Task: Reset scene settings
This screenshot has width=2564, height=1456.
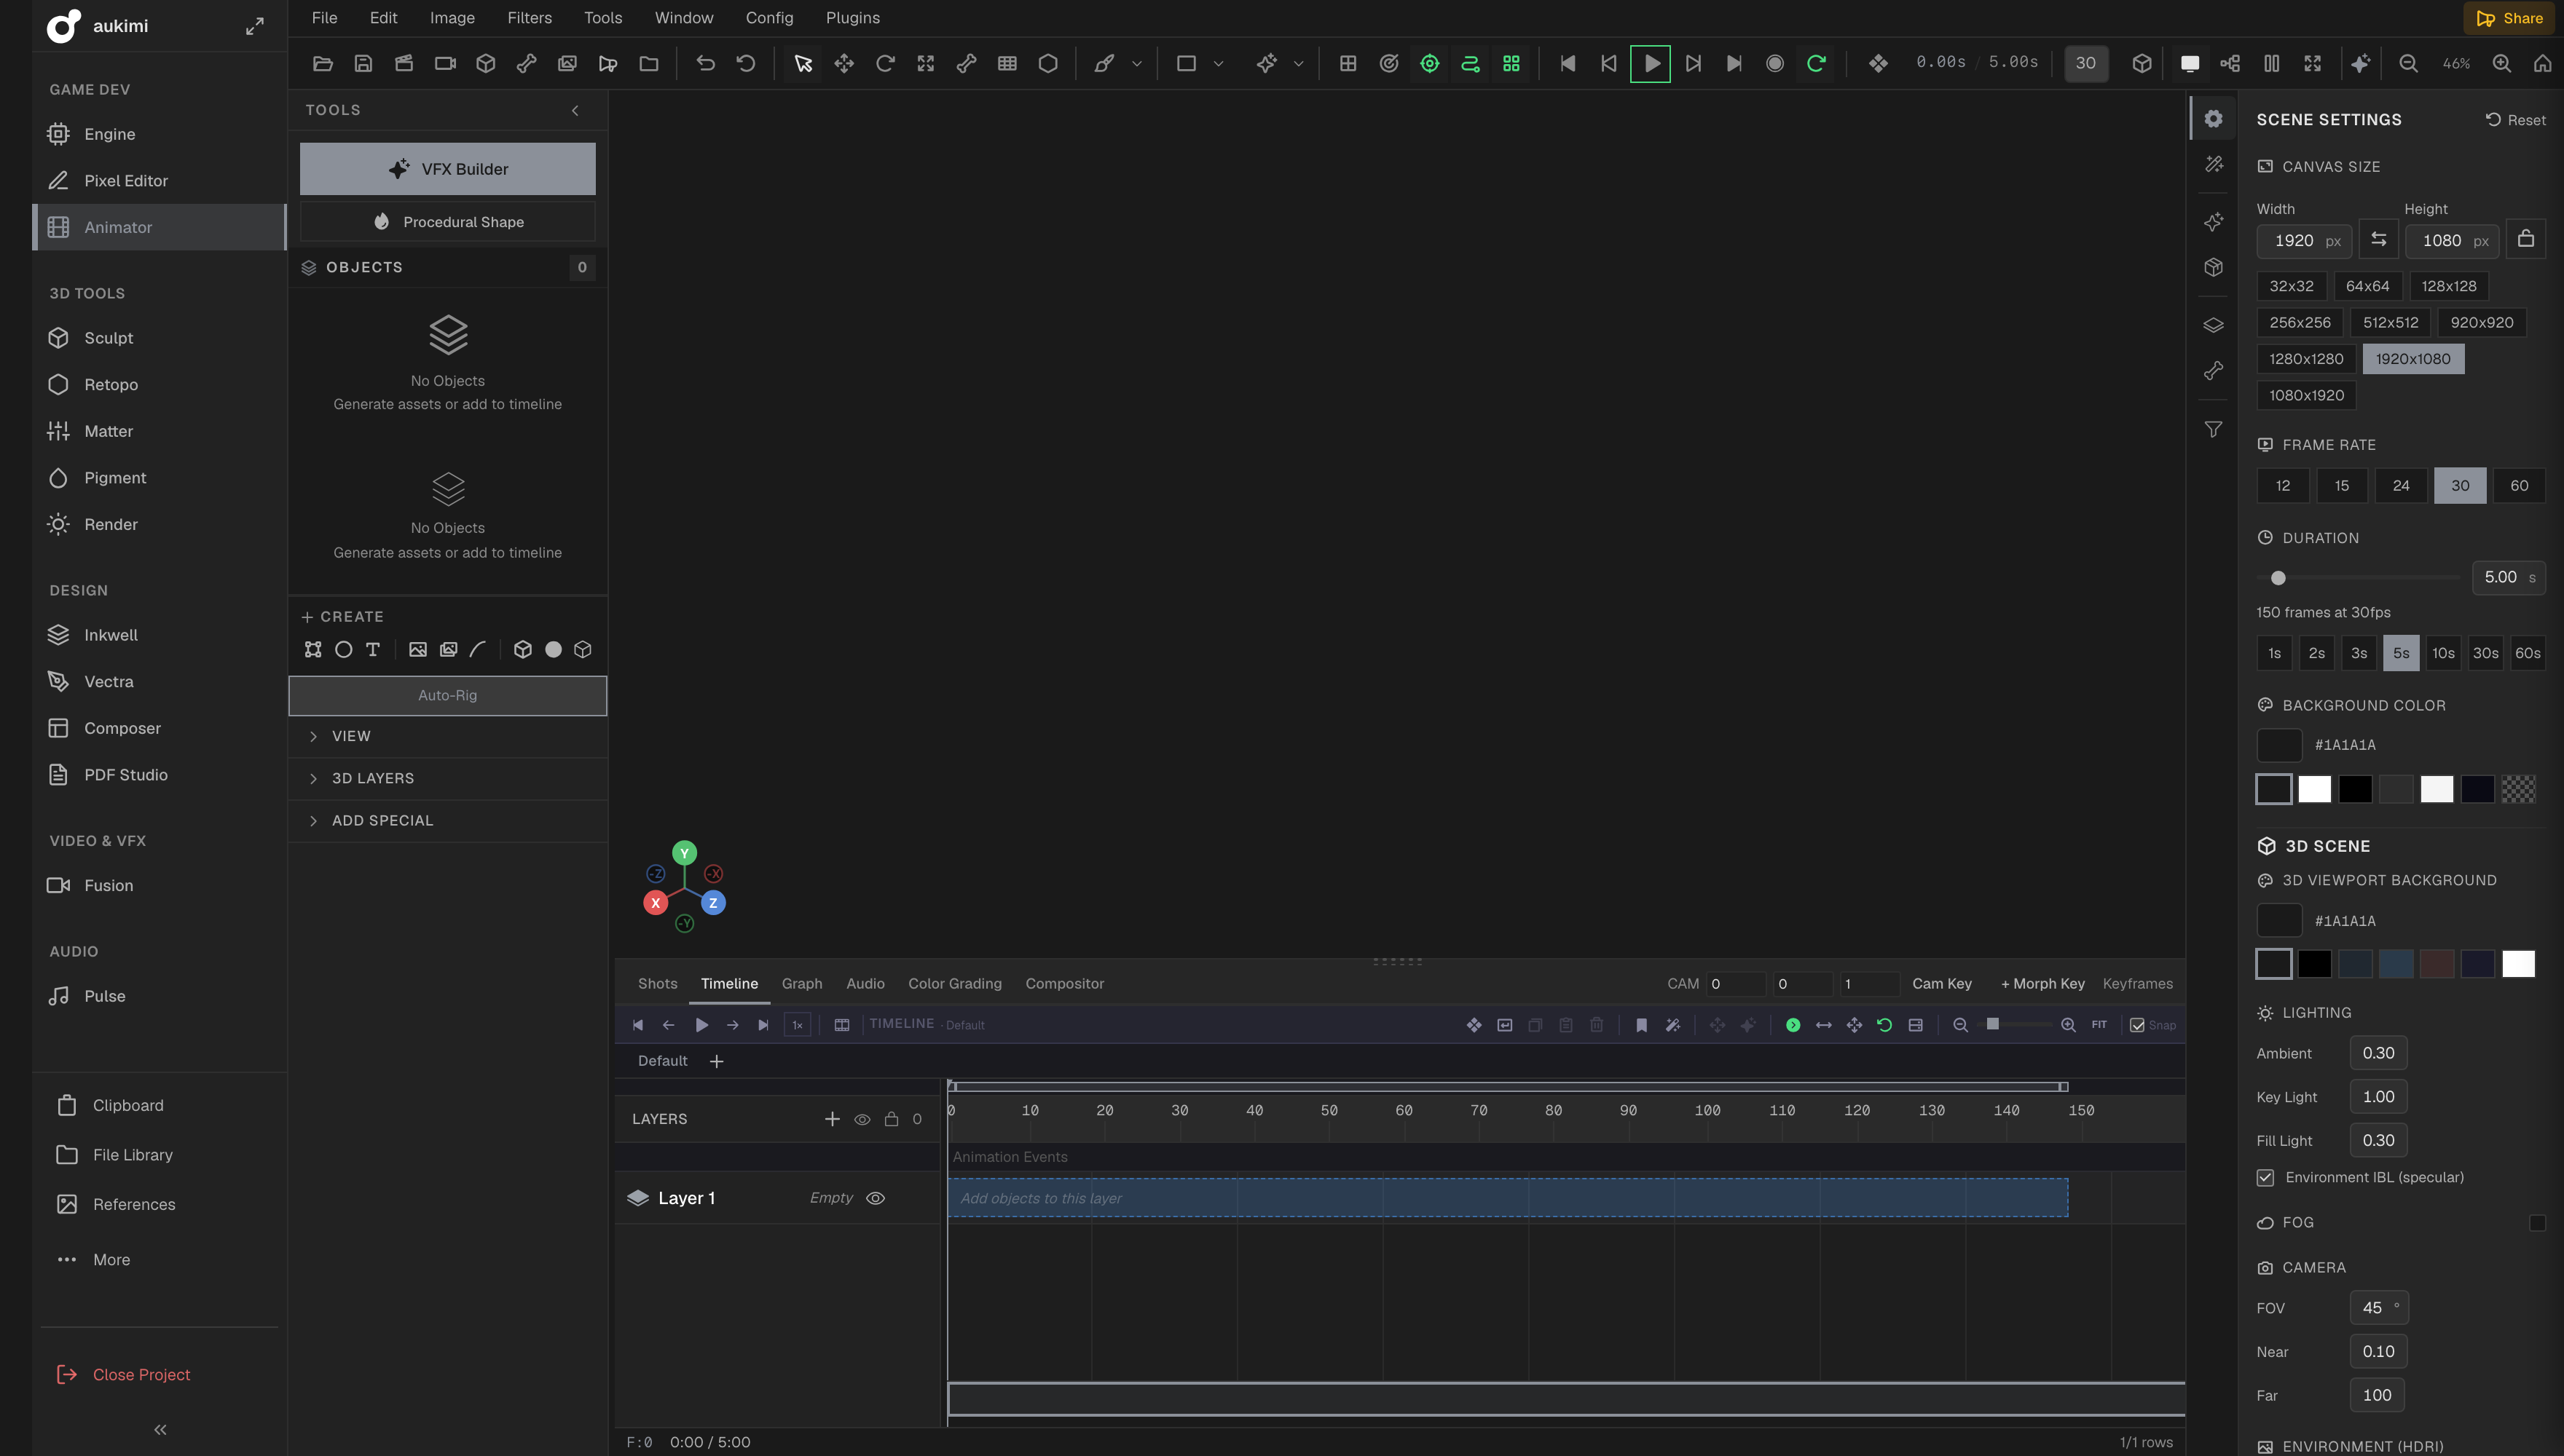Action: coord(2515,120)
